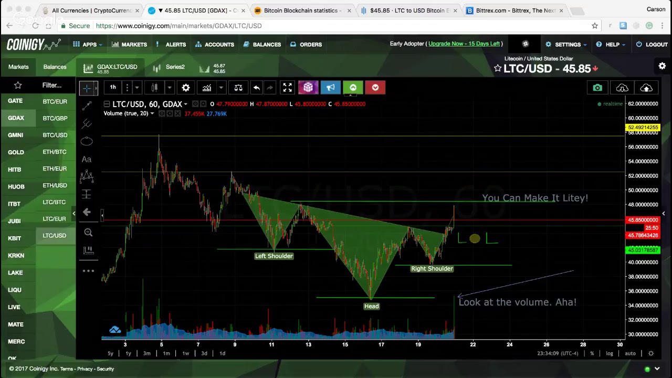
Task: Expand the Volume (true, 20) dropdown
Action: [x=152, y=114]
